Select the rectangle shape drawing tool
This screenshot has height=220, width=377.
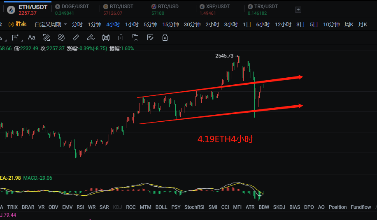(x=15, y=38)
